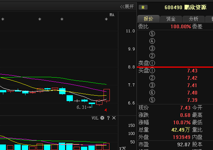Image resolution: width=213 pixels, height=150 pixels.
Task: Click the second asterisk marker from the left
Action: [x=40, y=19]
